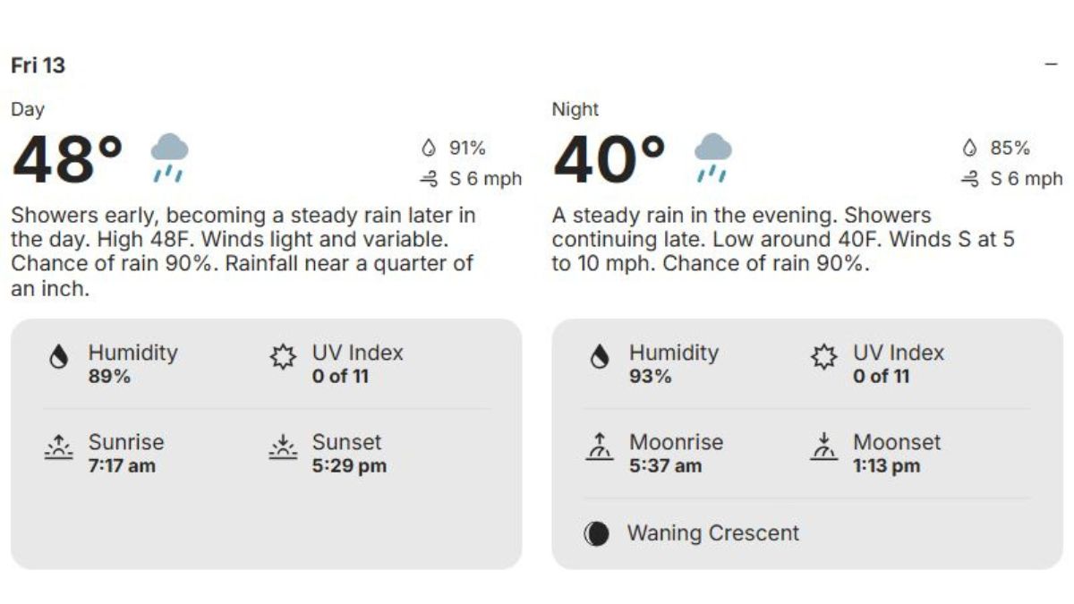Viewport: 1074px width, 604px height.
Task: Click the Moonrise icon
Action: tap(600, 447)
